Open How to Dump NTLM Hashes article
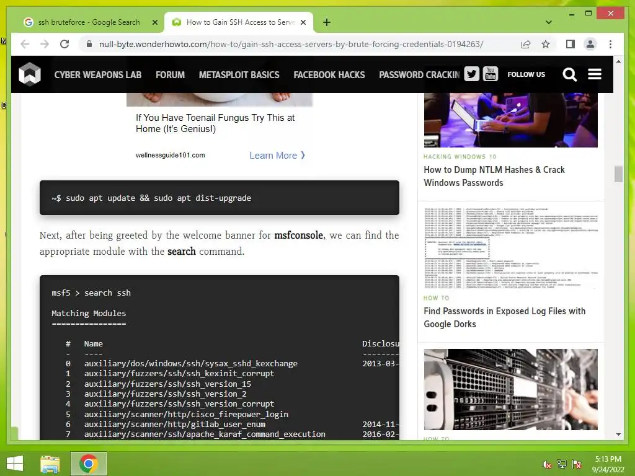 [494, 176]
